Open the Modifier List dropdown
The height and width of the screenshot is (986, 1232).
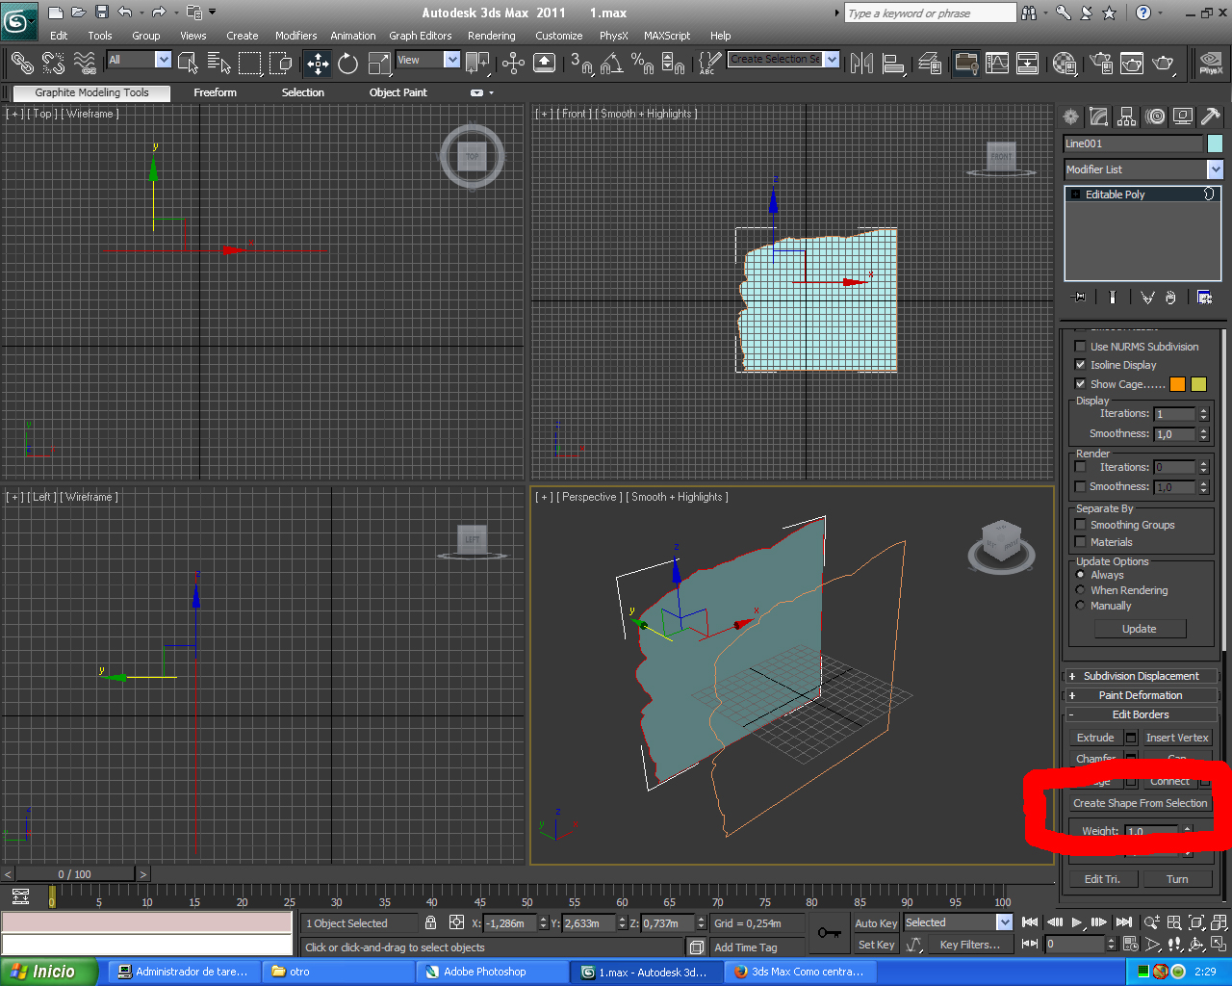1143,169
